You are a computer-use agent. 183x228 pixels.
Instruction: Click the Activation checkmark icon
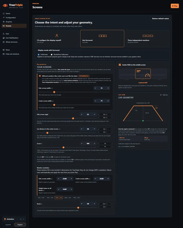pyautogui.click(x=21, y=219)
